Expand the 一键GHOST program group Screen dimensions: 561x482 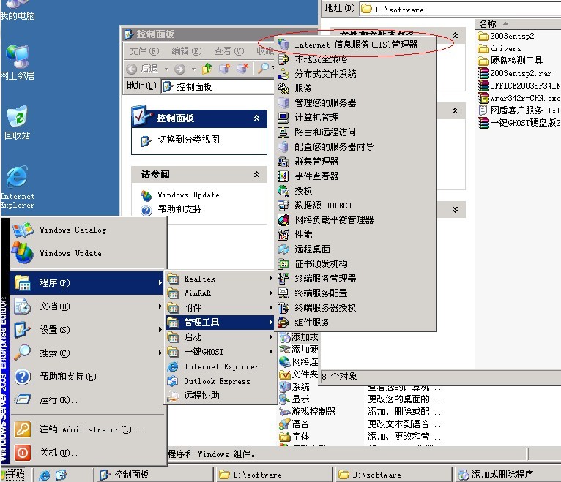point(220,352)
